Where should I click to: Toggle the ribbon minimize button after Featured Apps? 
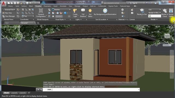135,6
